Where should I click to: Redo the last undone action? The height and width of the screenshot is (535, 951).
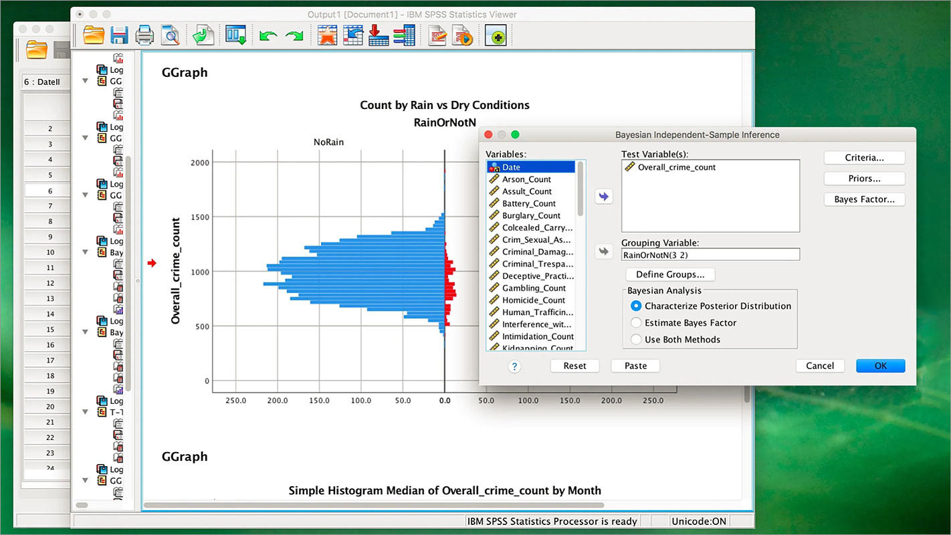(x=293, y=35)
